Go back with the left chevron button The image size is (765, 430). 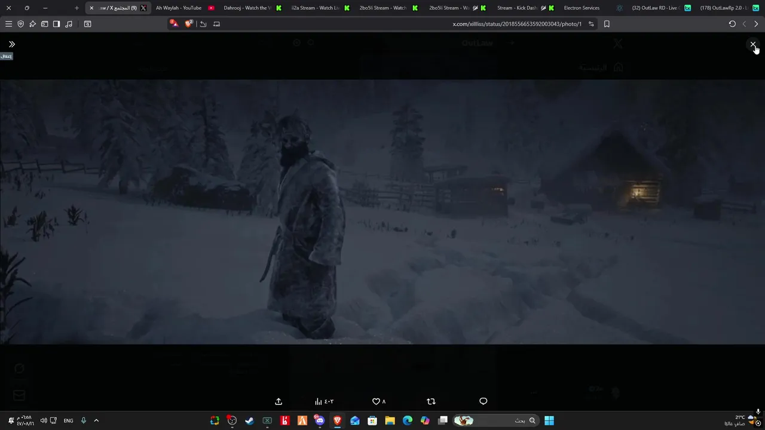point(744,24)
